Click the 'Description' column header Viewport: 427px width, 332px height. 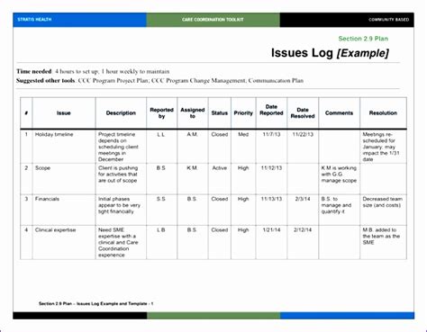[x=121, y=113]
